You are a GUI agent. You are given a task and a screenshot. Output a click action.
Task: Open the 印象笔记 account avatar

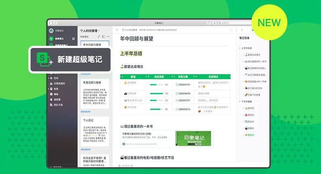click(x=51, y=31)
